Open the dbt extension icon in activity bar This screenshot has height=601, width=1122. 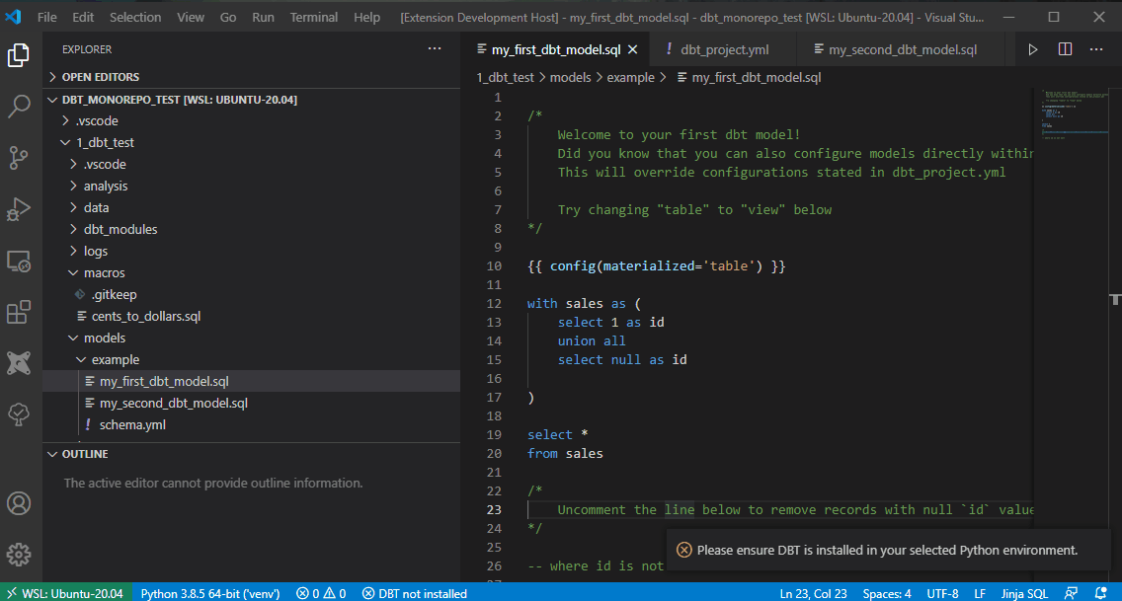click(19, 363)
